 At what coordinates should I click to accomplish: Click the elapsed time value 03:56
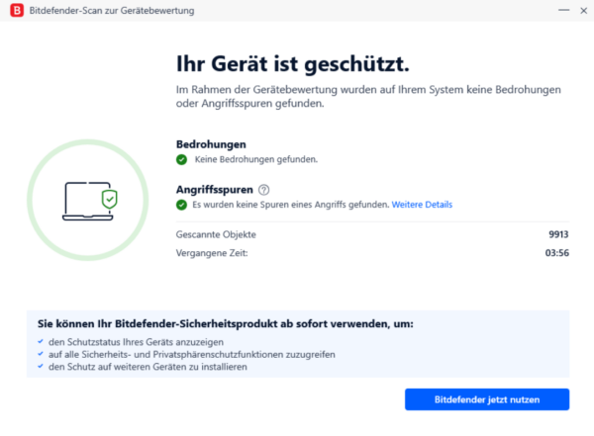click(x=556, y=253)
